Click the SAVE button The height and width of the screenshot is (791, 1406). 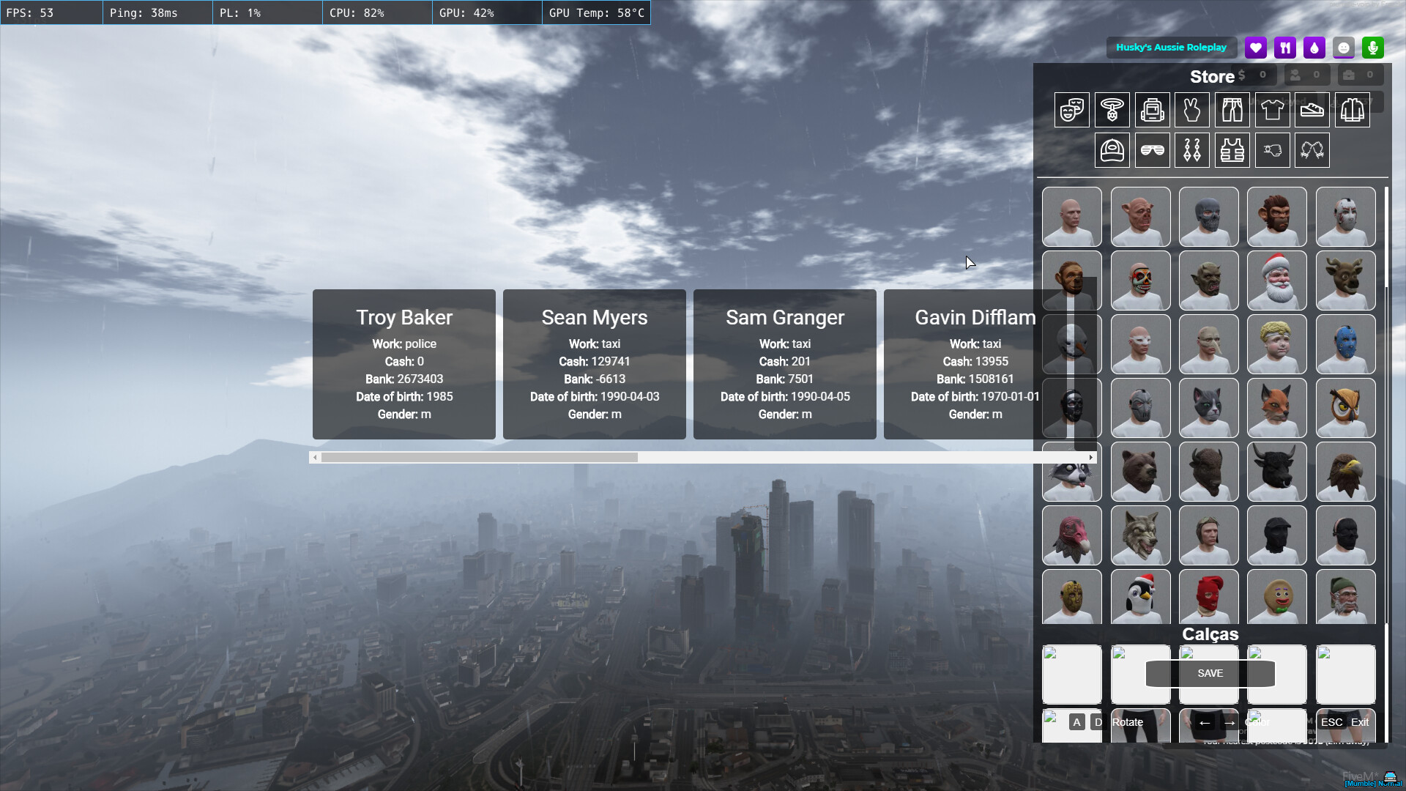tap(1210, 673)
